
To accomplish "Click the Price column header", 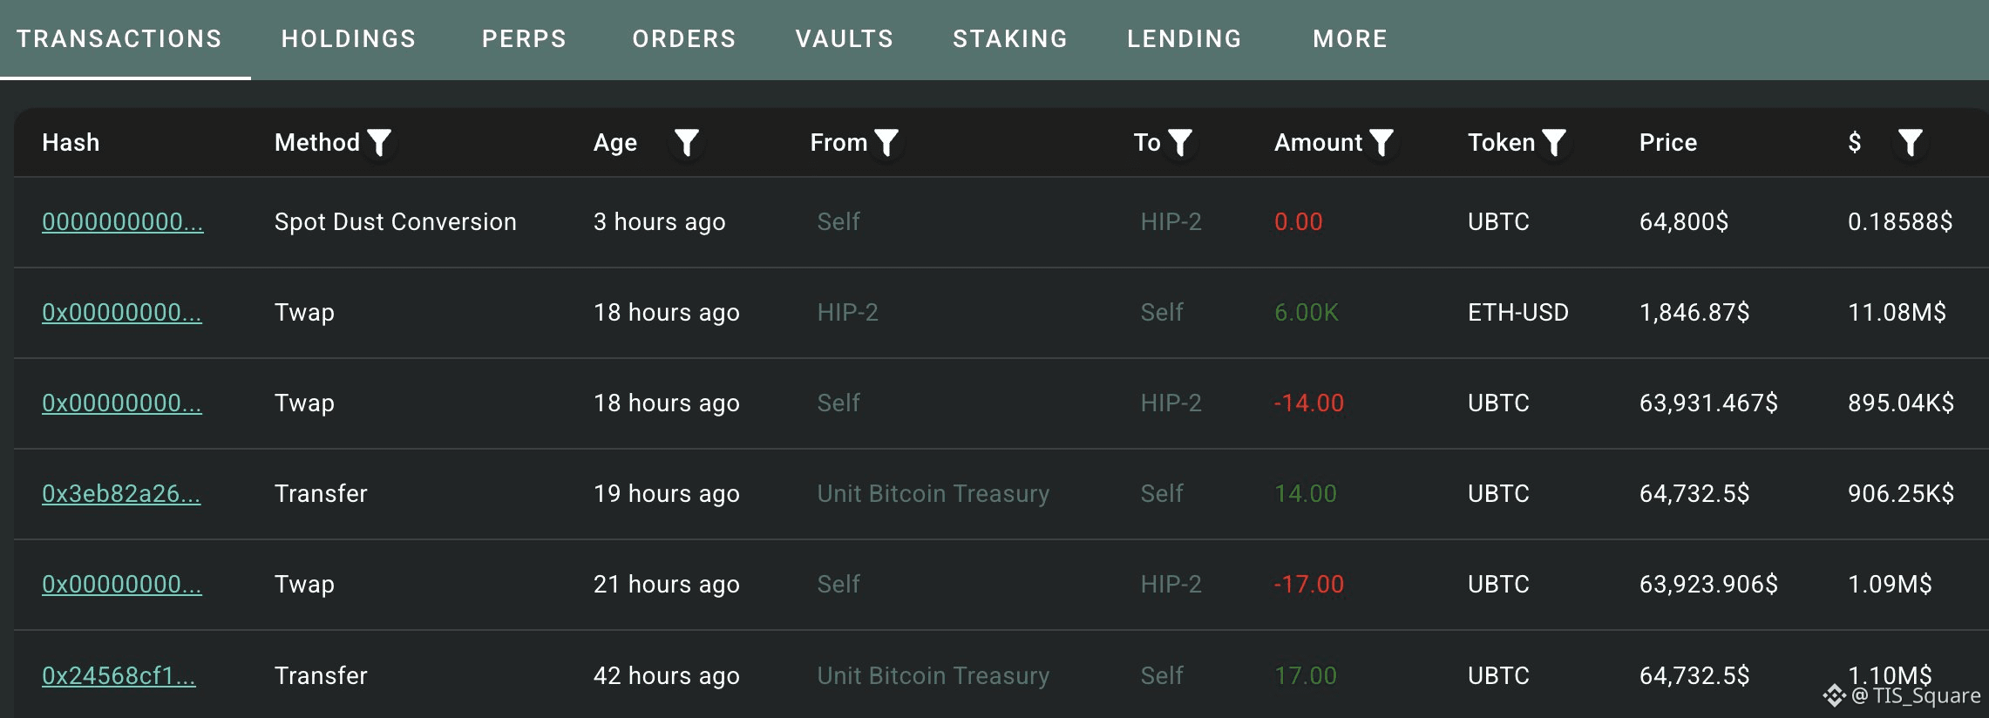I will point(1668,143).
